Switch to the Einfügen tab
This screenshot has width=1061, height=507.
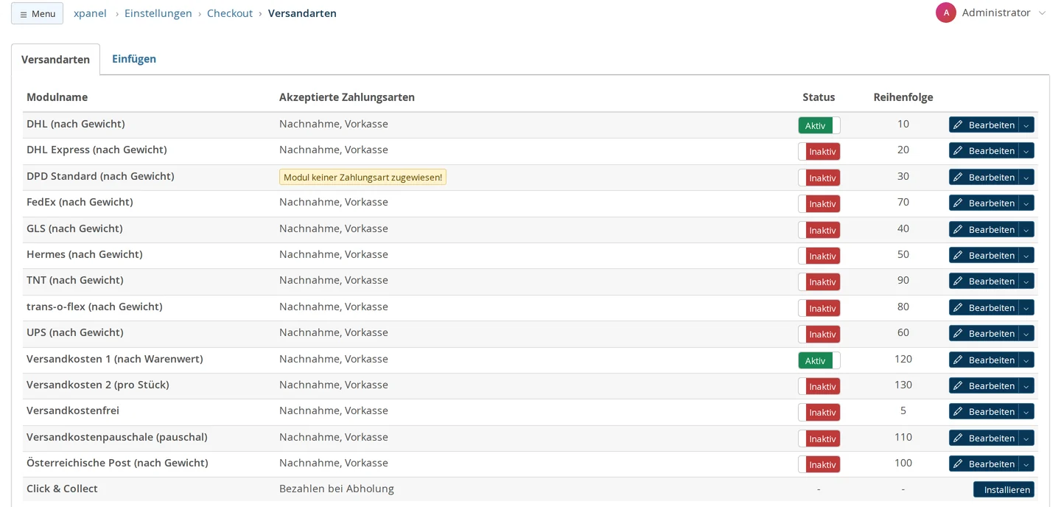(x=134, y=59)
